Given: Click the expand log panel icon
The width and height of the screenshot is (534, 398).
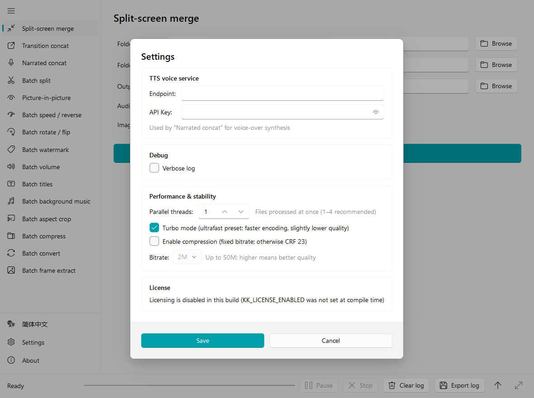Looking at the screenshot, I should pos(518,385).
